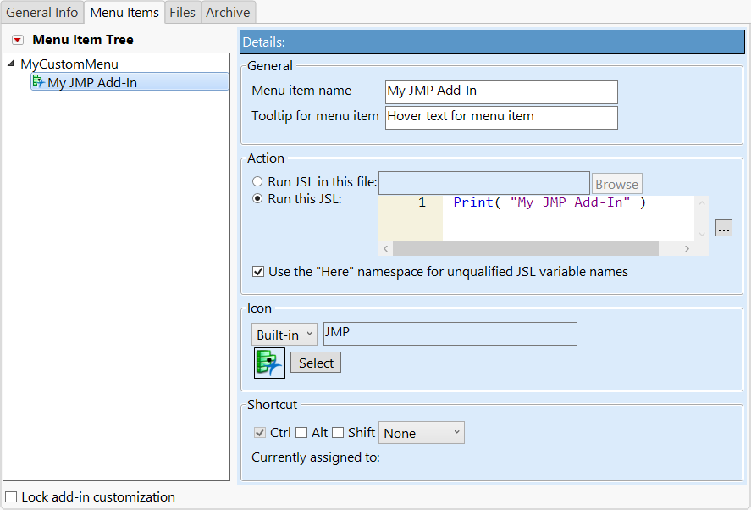The height and width of the screenshot is (510, 751).
Task: Collapse the Menu Item Tree with the red triangle
Action: 17,39
